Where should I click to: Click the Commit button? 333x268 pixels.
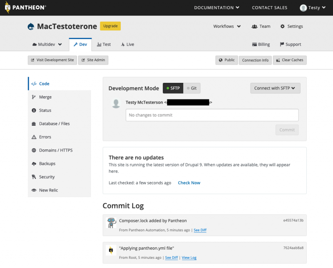click(x=287, y=130)
